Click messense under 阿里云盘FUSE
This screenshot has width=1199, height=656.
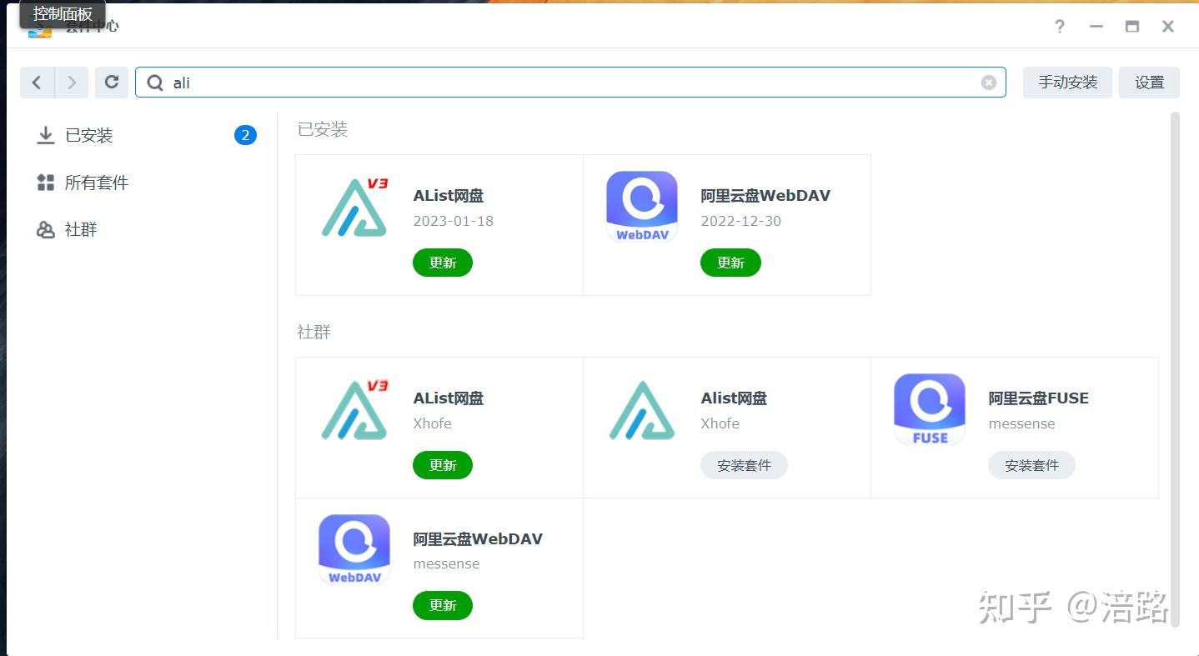1022,423
